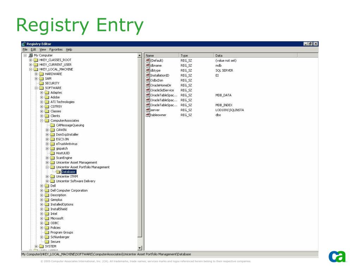Select the DsmSxpInstaller key
This screenshot has height=271, width=361.
coord(67,134)
